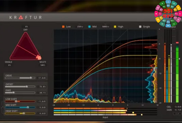182x123 pixels.
Task: Click the ceiling arrow marker beside output meter
Action: pyautogui.click(x=179, y=59)
